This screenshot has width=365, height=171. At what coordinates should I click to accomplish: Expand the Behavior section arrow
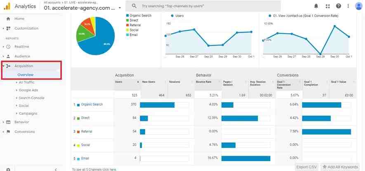[3, 122]
